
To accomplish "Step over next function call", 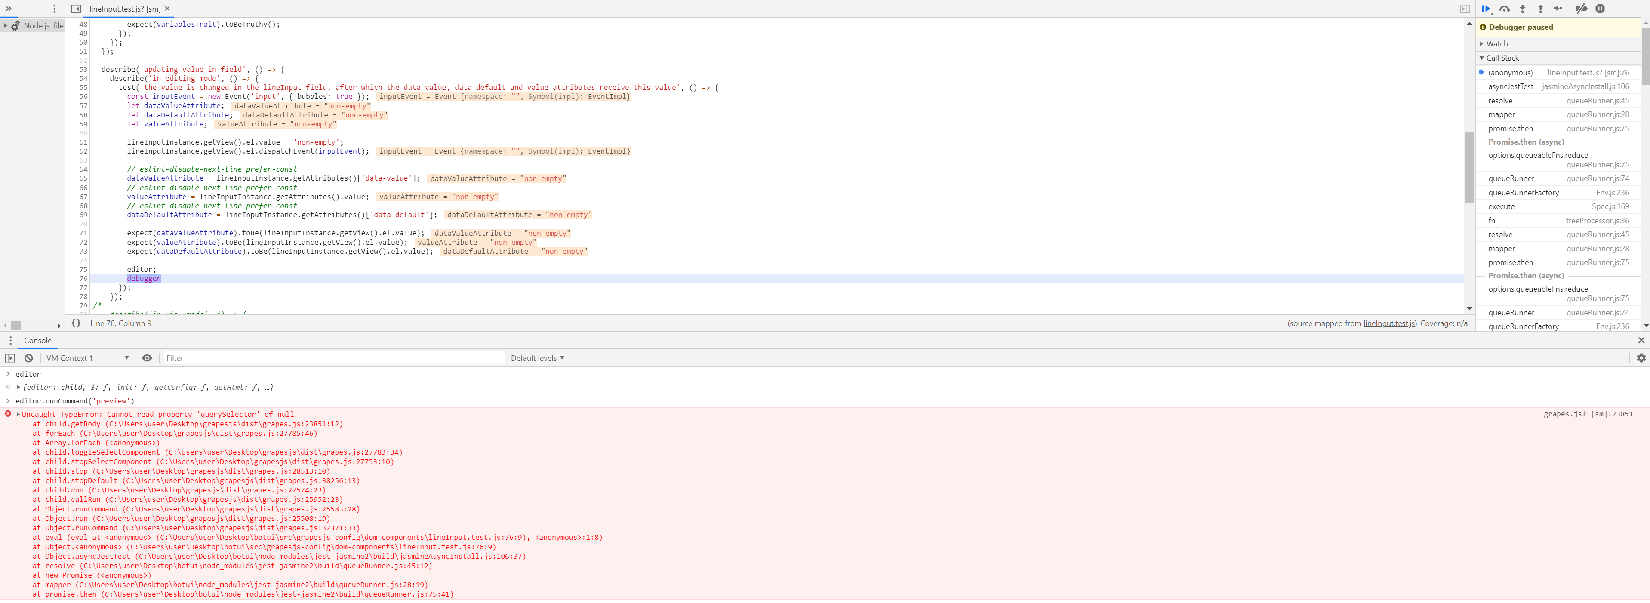I will [x=1504, y=8].
